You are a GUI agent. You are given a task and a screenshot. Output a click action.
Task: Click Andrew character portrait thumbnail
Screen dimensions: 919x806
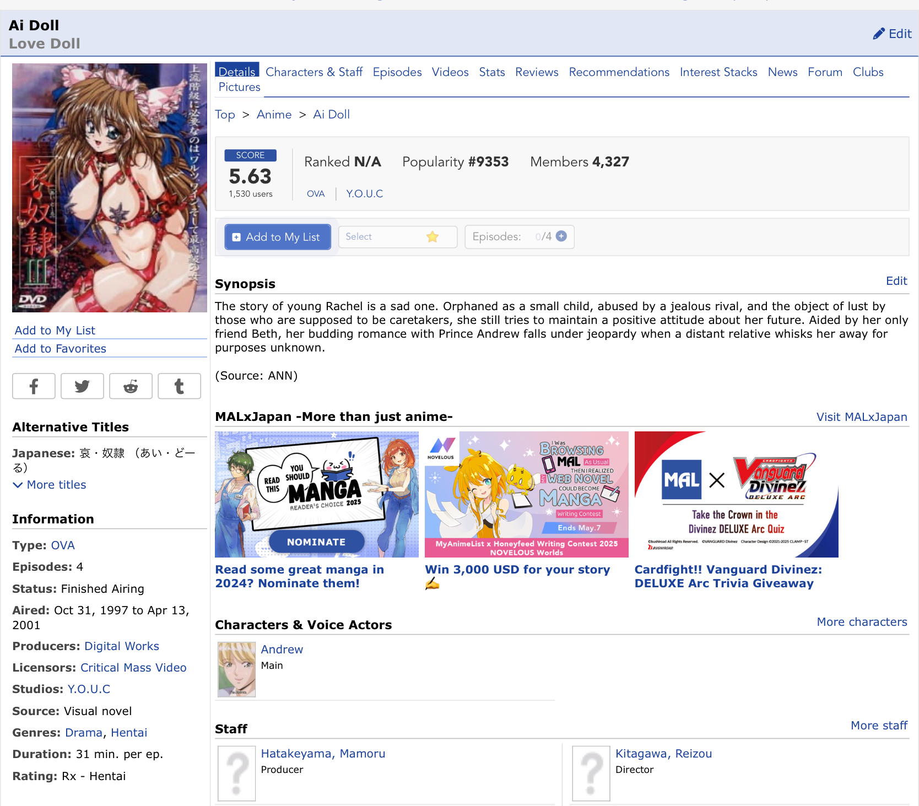(237, 669)
